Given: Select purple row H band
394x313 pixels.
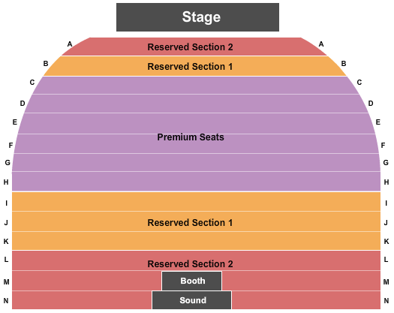Looking at the screenshot, I should click(196, 182).
